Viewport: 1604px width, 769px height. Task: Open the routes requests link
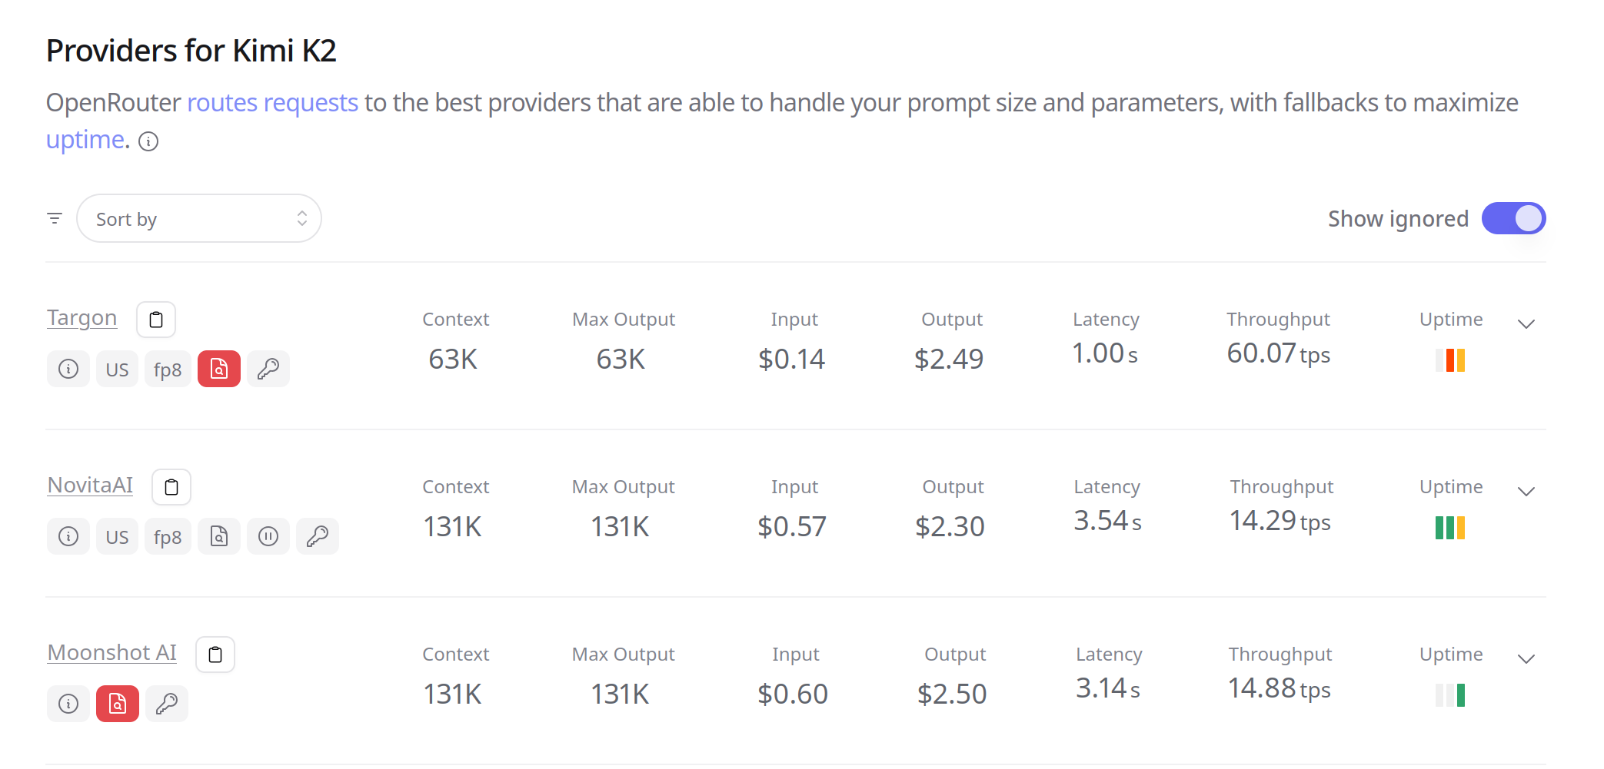[x=273, y=102]
